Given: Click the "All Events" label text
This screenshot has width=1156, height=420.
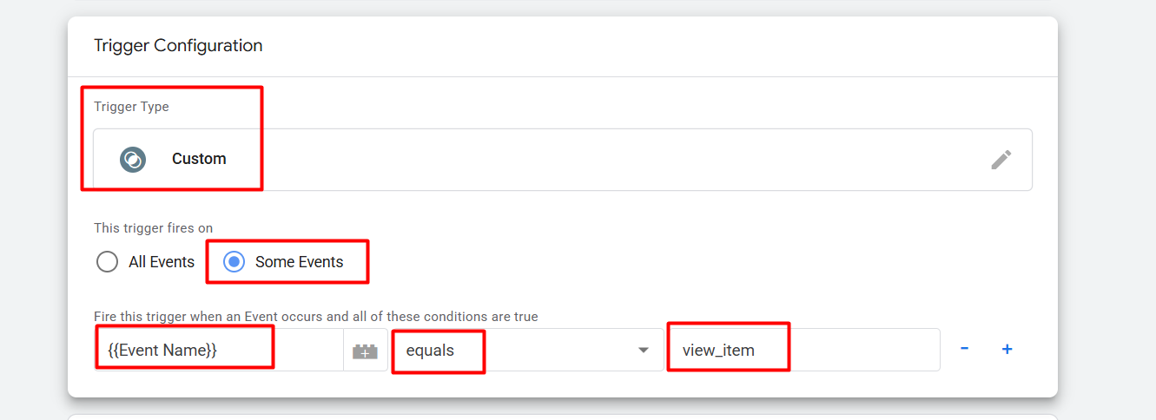Looking at the screenshot, I should 162,262.
